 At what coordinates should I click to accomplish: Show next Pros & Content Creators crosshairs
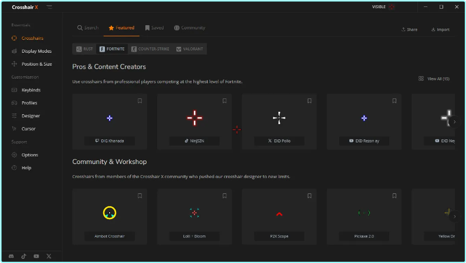coord(454,121)
